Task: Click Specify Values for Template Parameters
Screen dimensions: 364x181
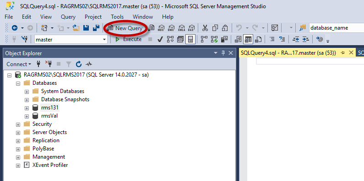Action: pyautogui.click(x=320, y=40)
